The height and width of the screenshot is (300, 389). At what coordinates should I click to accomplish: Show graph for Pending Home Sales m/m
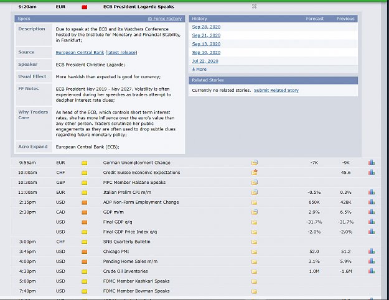click(372, 261)
